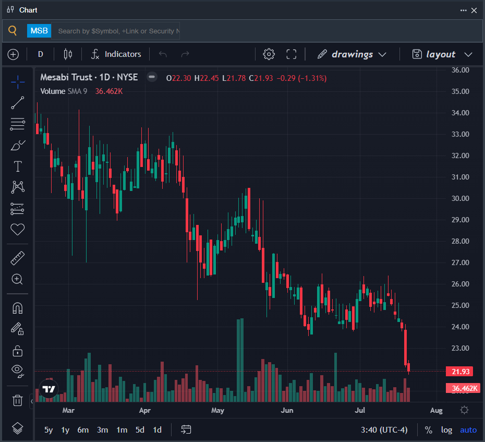Activate the zoom in tool

[x=17, y=279]
